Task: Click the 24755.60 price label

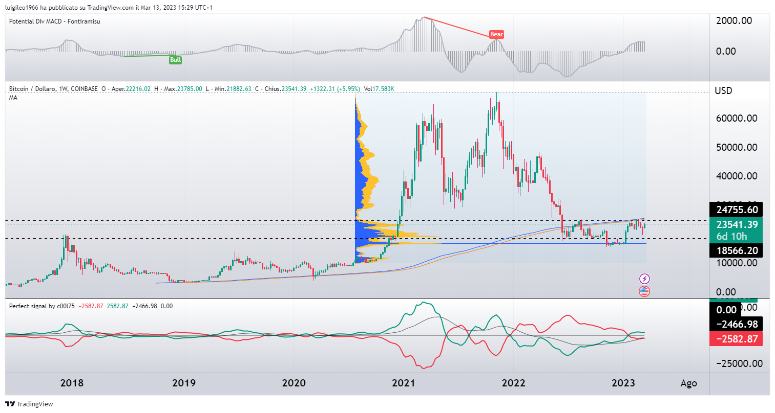Action: [x=737, y=210]
